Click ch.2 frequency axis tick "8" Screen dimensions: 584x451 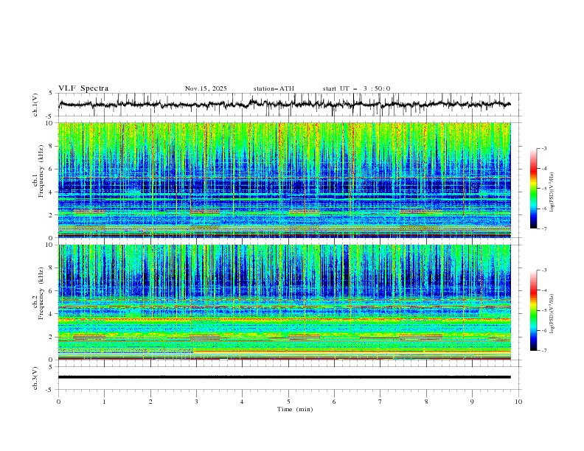point(51,268)
